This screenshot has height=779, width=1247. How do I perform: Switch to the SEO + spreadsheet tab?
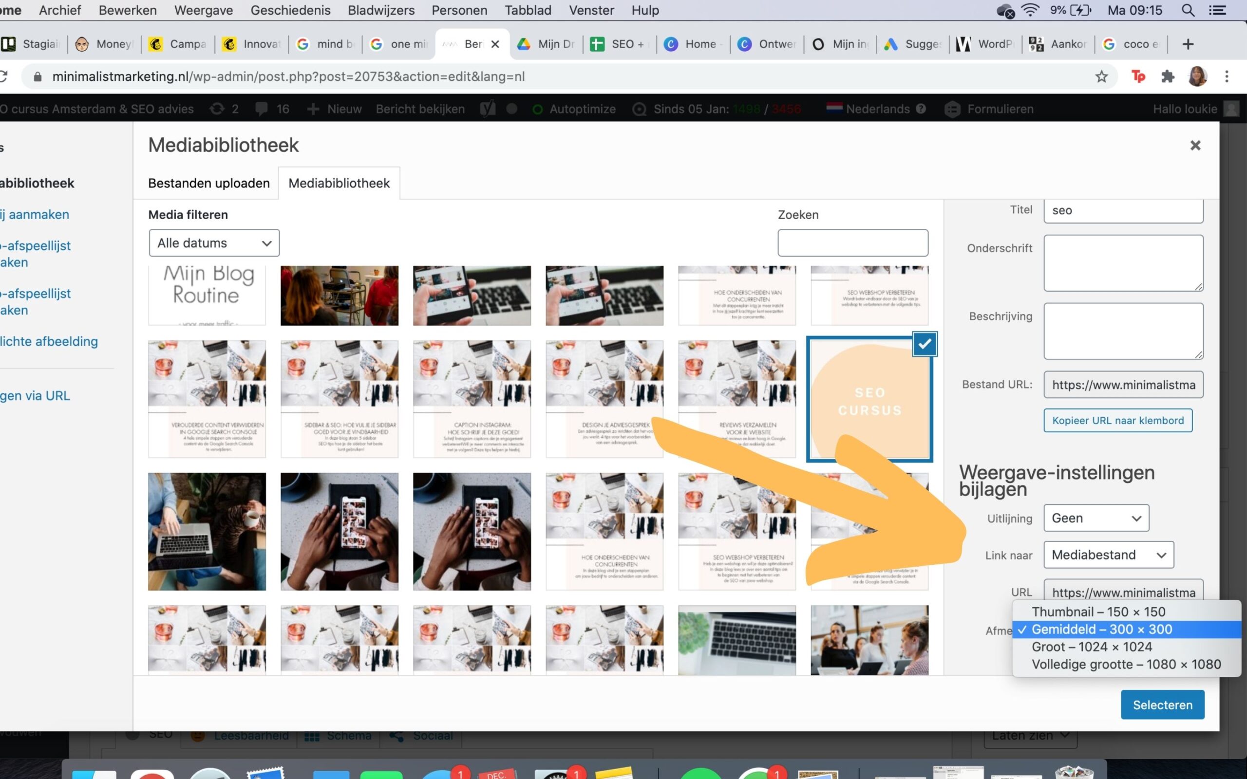coord(620,44)
